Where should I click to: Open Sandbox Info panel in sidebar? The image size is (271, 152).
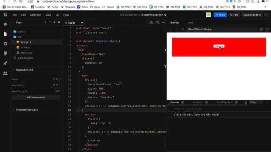(5, 24)
